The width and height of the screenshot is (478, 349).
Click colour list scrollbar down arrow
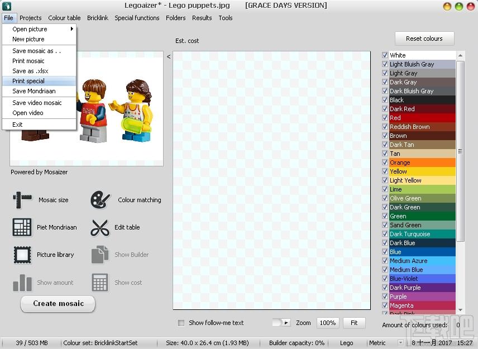pos(460,310)
